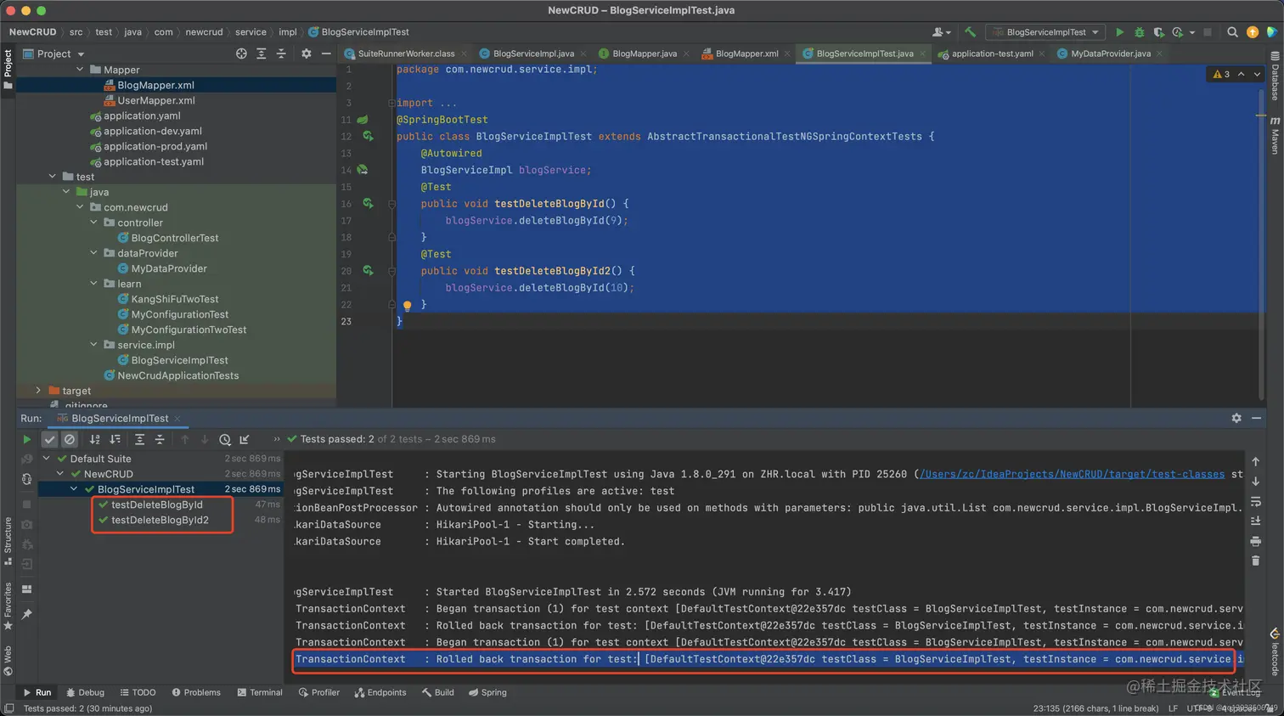Screen dimensions: 1284x716
Task: Click the 3 warnings inspection widget
Action: (1222, 75)
